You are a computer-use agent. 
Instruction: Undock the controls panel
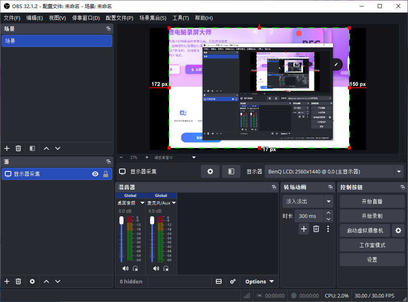click(402, 187)
